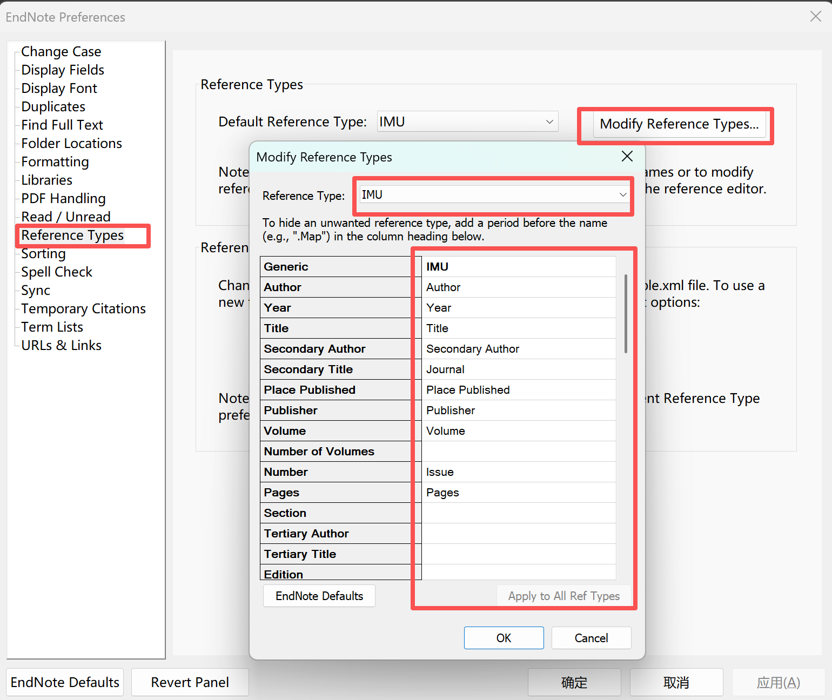Viewport: 832px width, 700px height.
Task: Edit the Volume field in the IMU column
Action: coord(519,430)
